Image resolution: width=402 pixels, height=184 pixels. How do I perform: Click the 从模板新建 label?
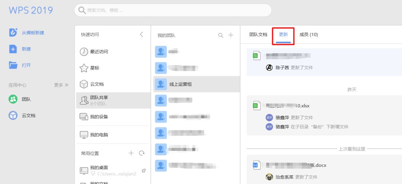pyautogui.click(x=33, y=33)
